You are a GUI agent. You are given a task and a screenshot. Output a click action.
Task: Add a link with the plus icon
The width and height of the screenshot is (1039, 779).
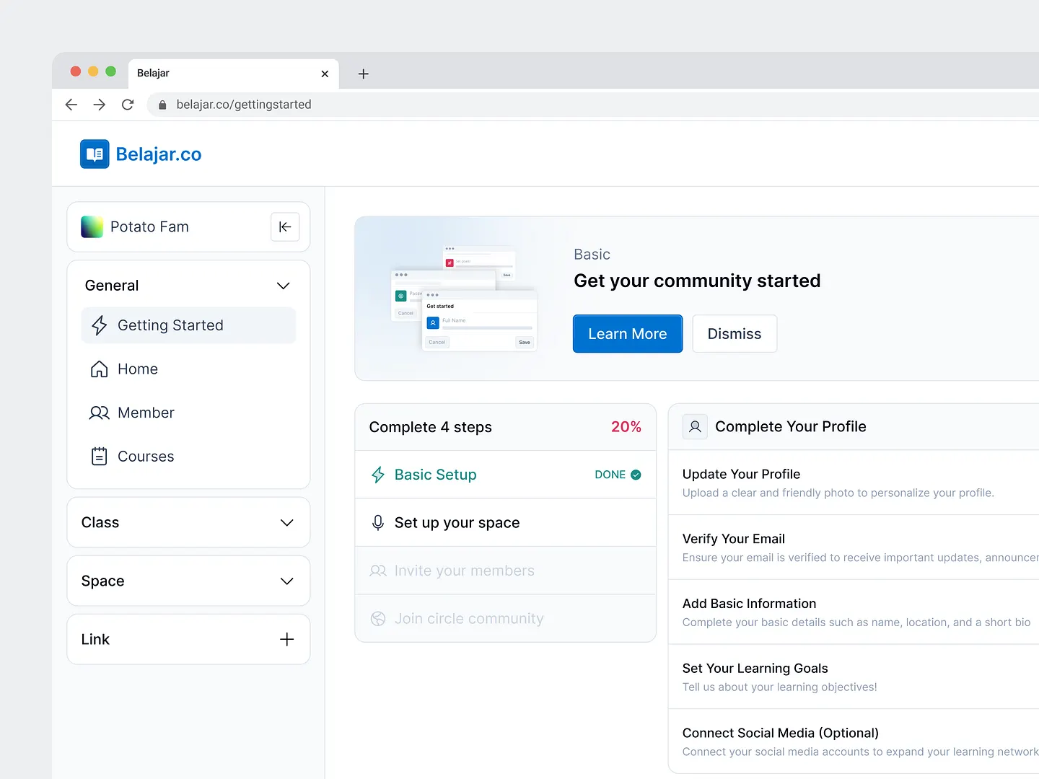point(286,639)
